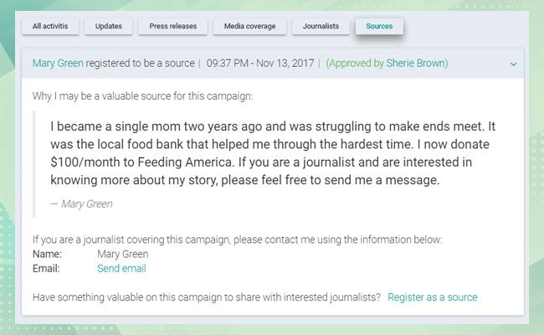Screen dimensions: 544x335
Task: Click the active Sources tab
Action: click(x=379, y=26)
